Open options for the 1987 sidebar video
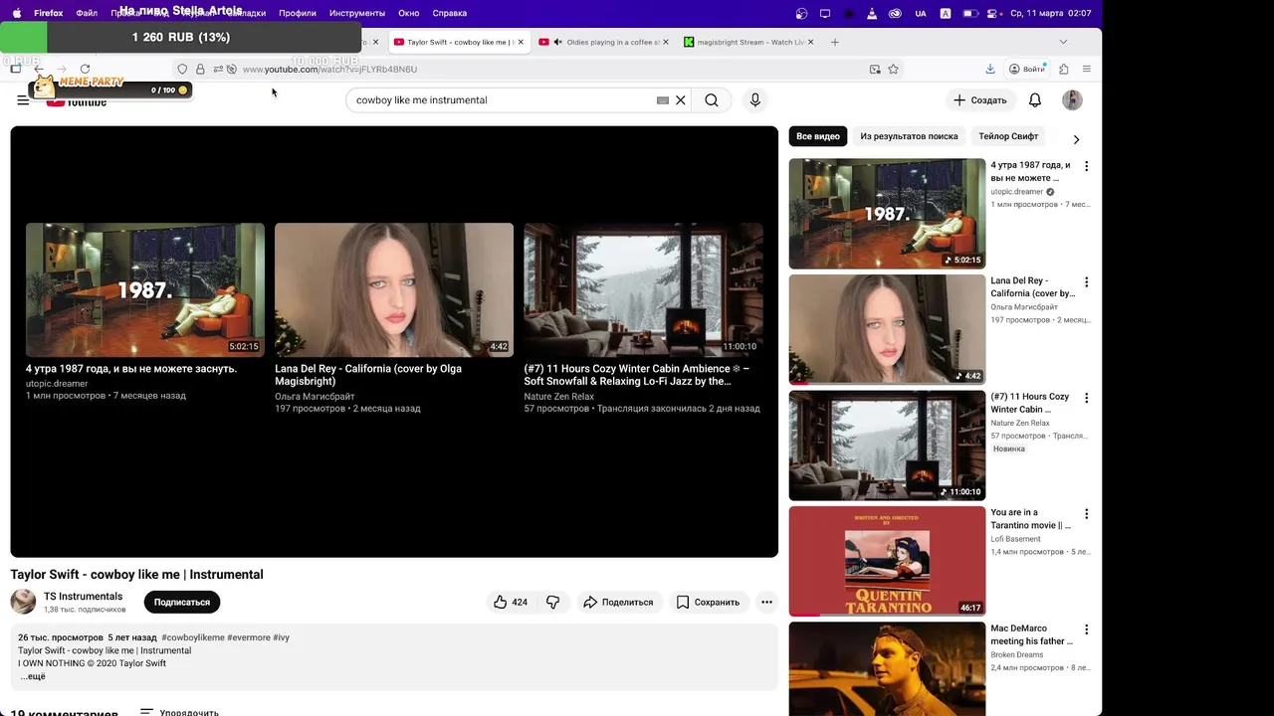 [1086, 166]
